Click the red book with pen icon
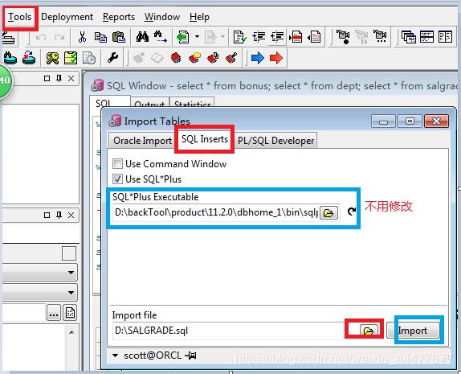Image resolution: width=461 pixels, height=374 pixels. (x=231, y=58)
